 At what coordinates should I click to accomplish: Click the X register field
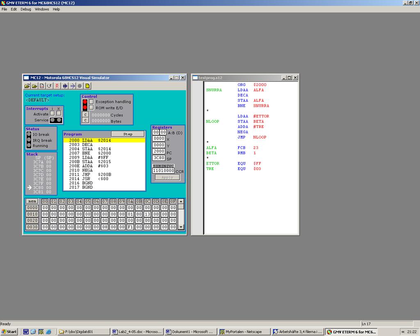tap(159, 139)
